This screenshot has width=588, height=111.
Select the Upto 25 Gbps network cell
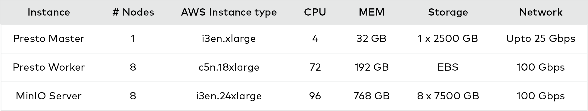[541, 39]
